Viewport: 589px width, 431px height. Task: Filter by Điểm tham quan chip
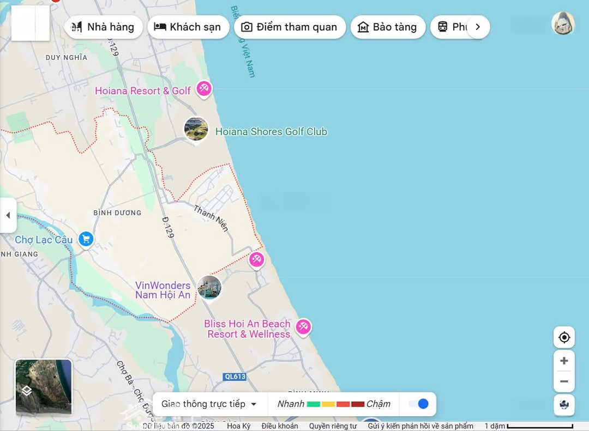coord(290,27)
